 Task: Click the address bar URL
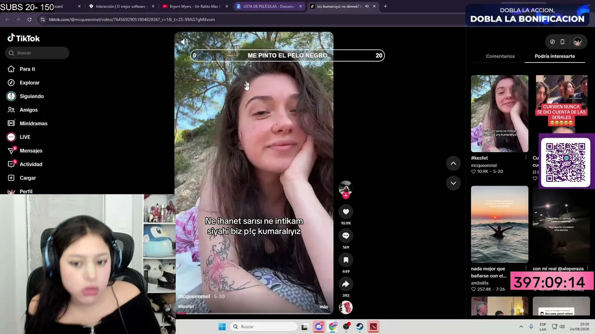pos(132,19)
